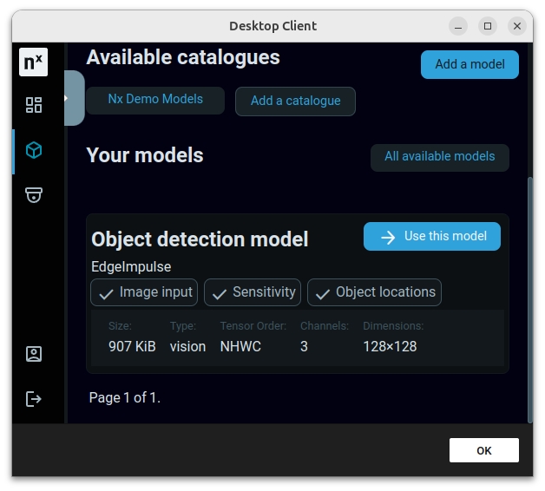The image size is (545, 491).
Task: Click the vertical scrollbar on the right
Action: (x=529, y=295)
